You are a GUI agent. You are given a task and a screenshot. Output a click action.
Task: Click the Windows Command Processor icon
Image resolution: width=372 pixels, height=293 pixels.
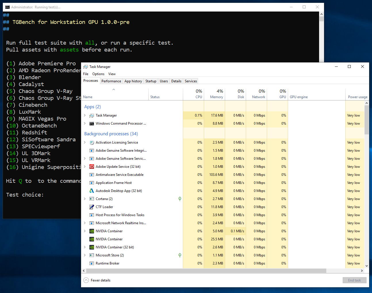pyautogui.click(x=92, y=123)
